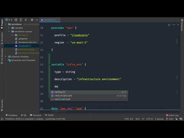The width and height of the screenshot is (184, 138).
Task: Click the Collapse All icon in Project panel
Action: [26, 20]
